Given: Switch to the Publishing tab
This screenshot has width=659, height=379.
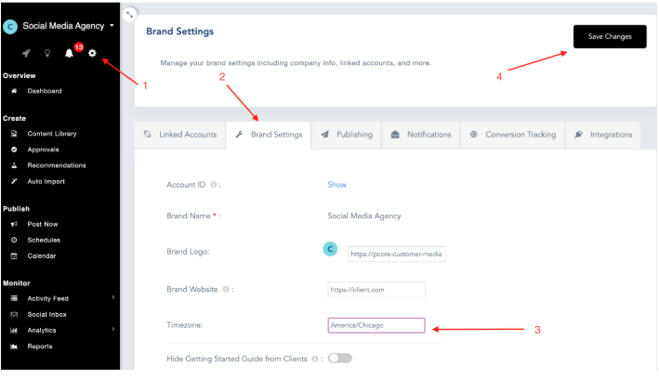Looking at the screenshot, I should [x=347, y=135].
